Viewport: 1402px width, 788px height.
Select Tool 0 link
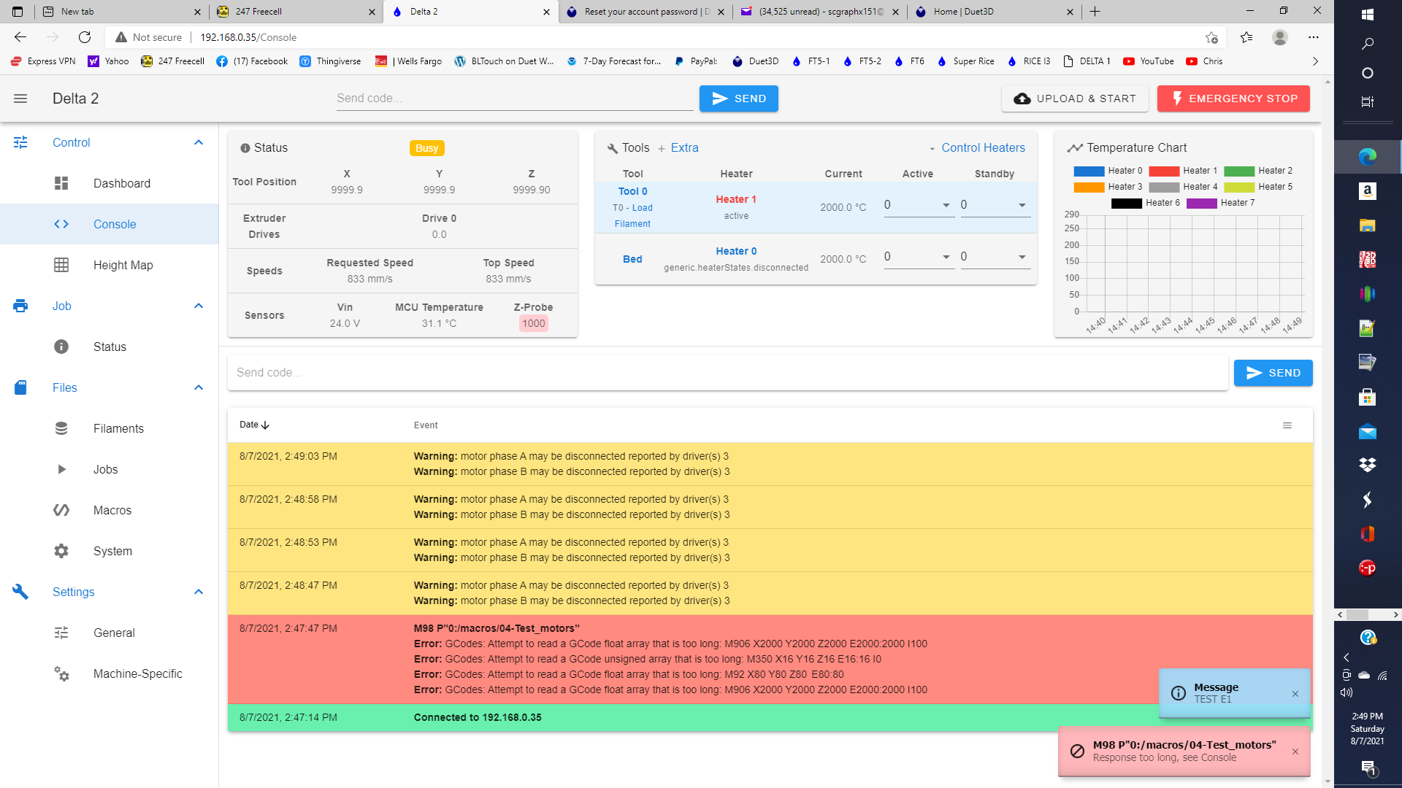(632, 191)
